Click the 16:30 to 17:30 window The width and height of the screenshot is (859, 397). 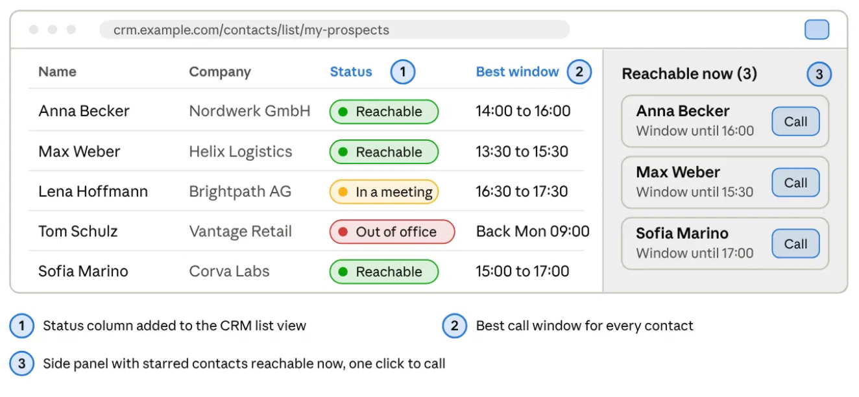[x=522, y=191]
